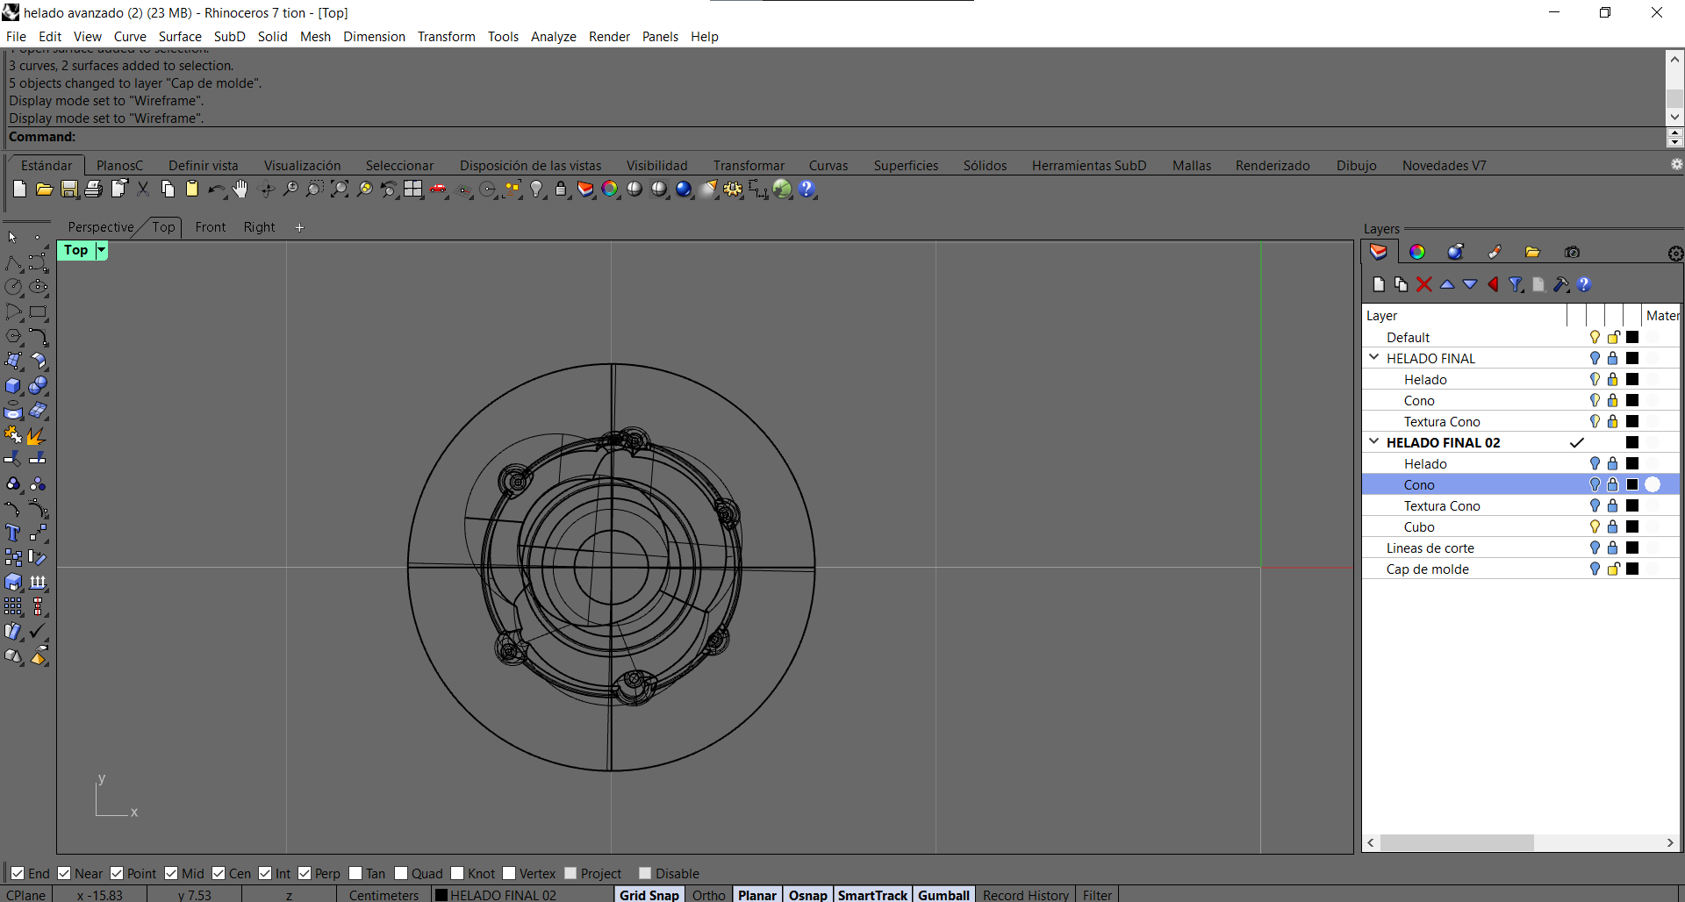1685x902 pixels.
Task: Open the camera Snapshots panel tab
Action: point(1572,253)
